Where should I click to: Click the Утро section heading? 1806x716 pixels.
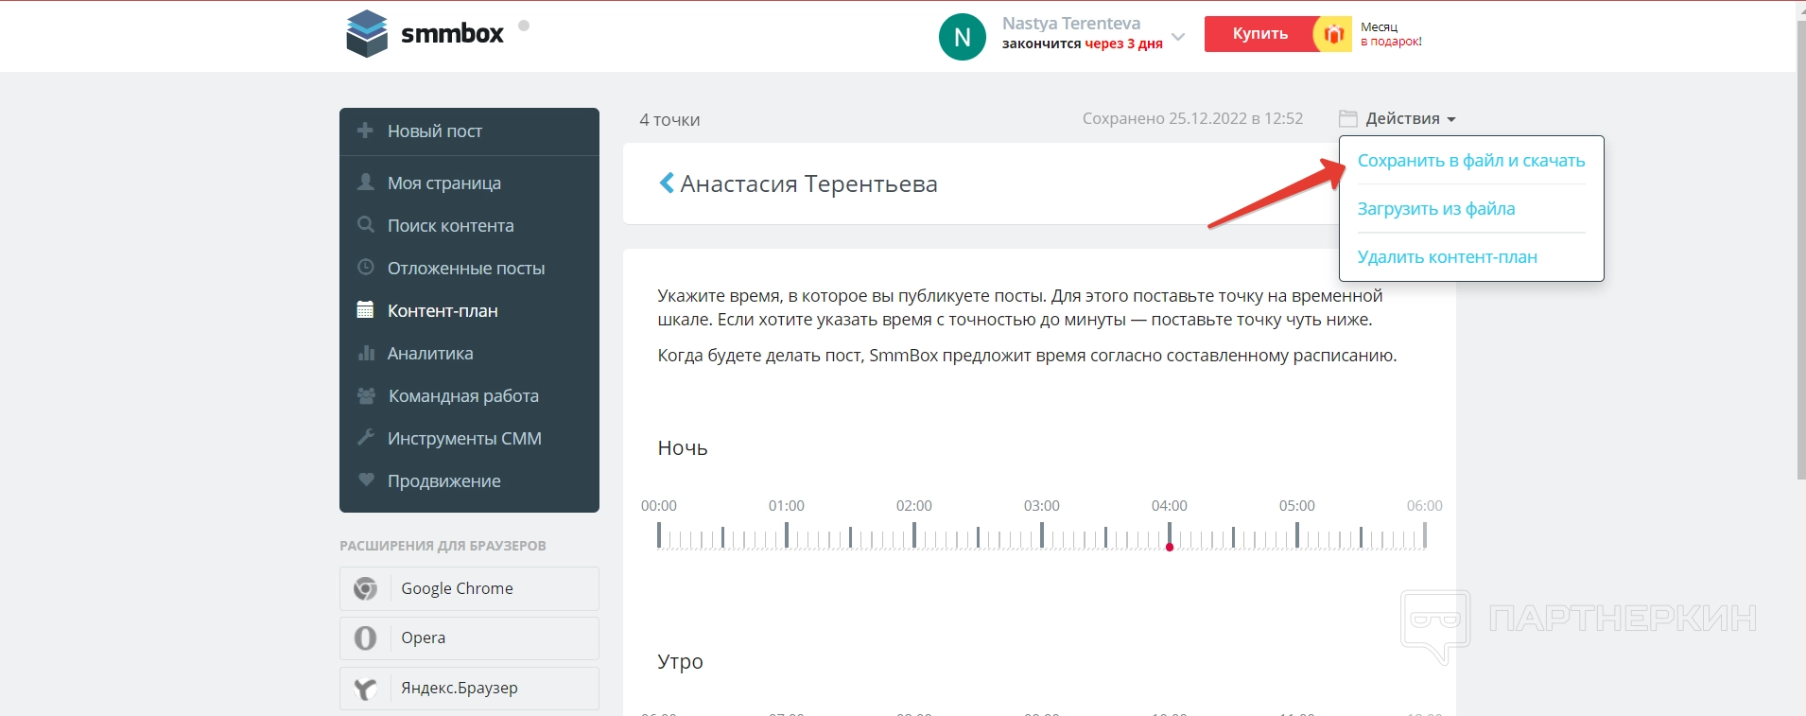point(681,662)
